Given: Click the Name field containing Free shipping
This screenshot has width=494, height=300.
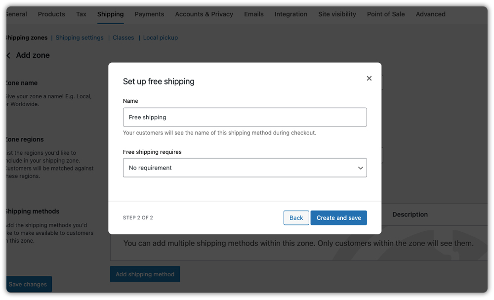Looking at the screenshot, I should (x=245, y=117).
